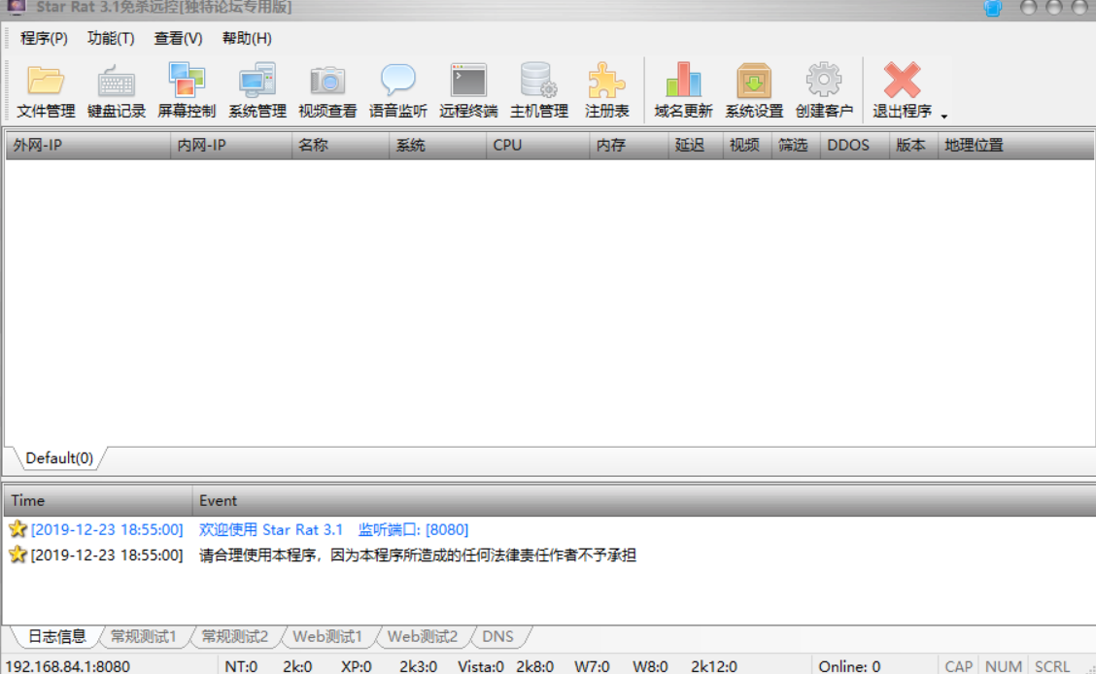This screenshot has height=674, width=1096.
Task: Open the 系统管理 system management tool
Action: click(257, 90)
